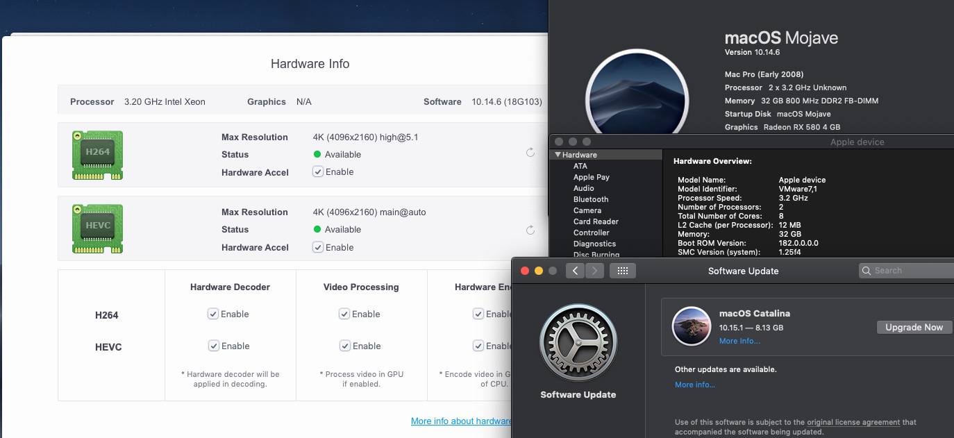This screenshot has height=438, width=954.
Task: Click the H264 chip icon
Action: coord(97,155)
